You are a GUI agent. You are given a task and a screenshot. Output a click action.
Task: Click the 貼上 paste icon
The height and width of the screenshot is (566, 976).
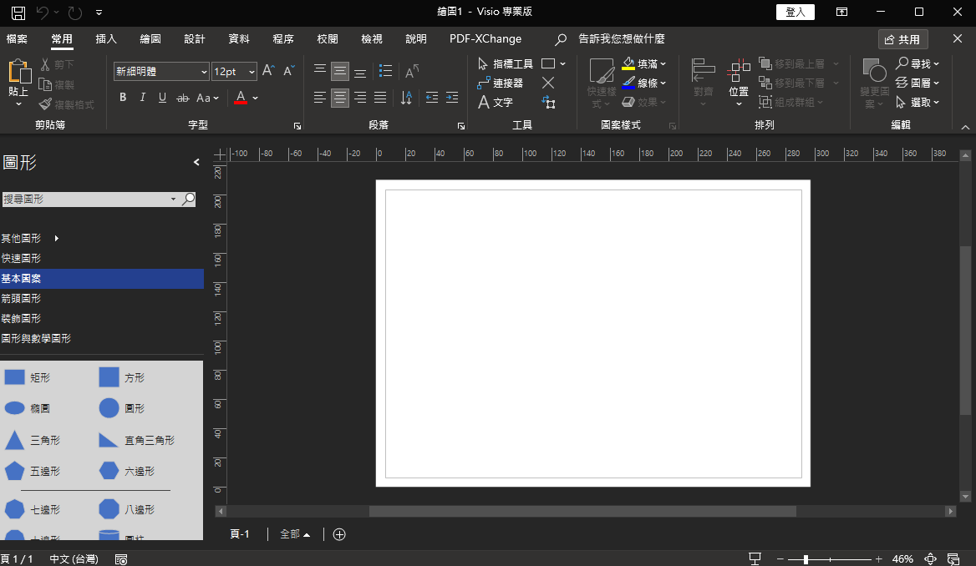tap(18, 73)
